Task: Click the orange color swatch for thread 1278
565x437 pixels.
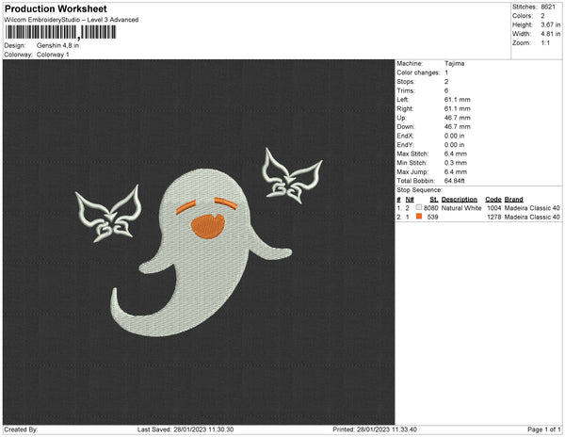Action: coord(419,217)
